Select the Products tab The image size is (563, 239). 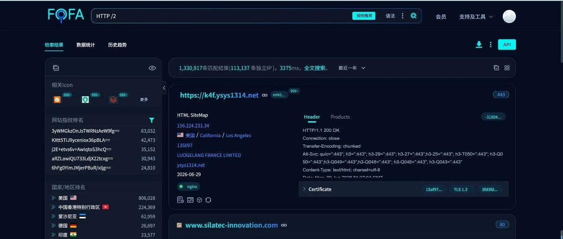coord(340,117)
